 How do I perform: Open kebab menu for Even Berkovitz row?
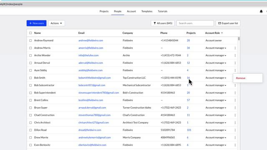coord(235,145)
